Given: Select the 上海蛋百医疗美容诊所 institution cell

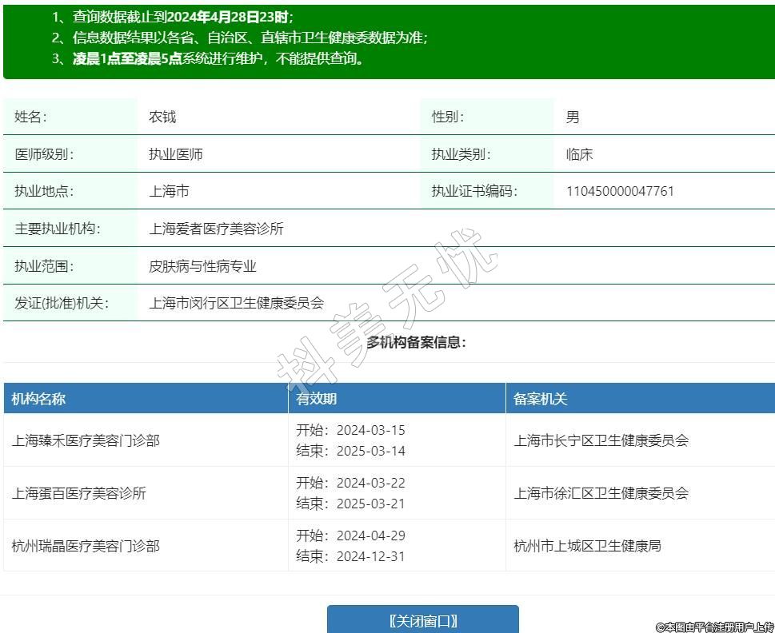Looking at the screenshot, I should tap(79, 493).
